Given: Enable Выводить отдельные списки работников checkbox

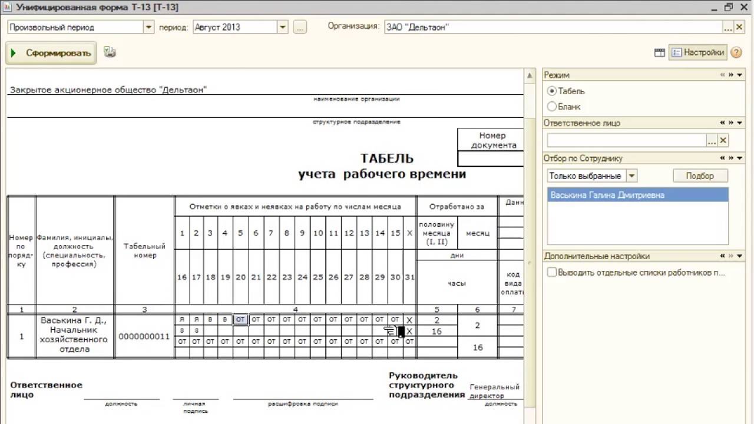Looking at the screenshot, I should coord(552,273).
